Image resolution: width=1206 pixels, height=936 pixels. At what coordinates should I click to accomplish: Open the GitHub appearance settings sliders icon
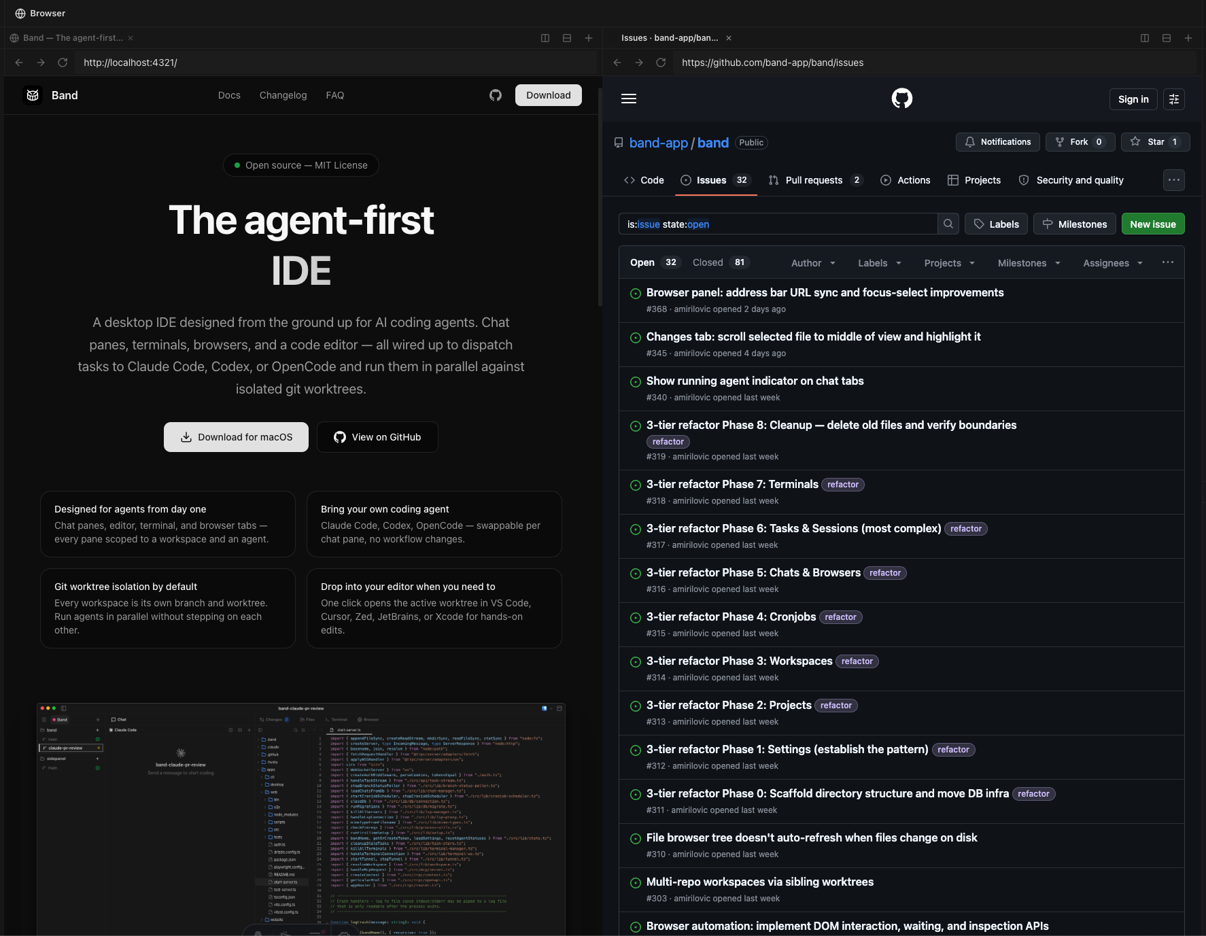click(x=1174, y=99)
